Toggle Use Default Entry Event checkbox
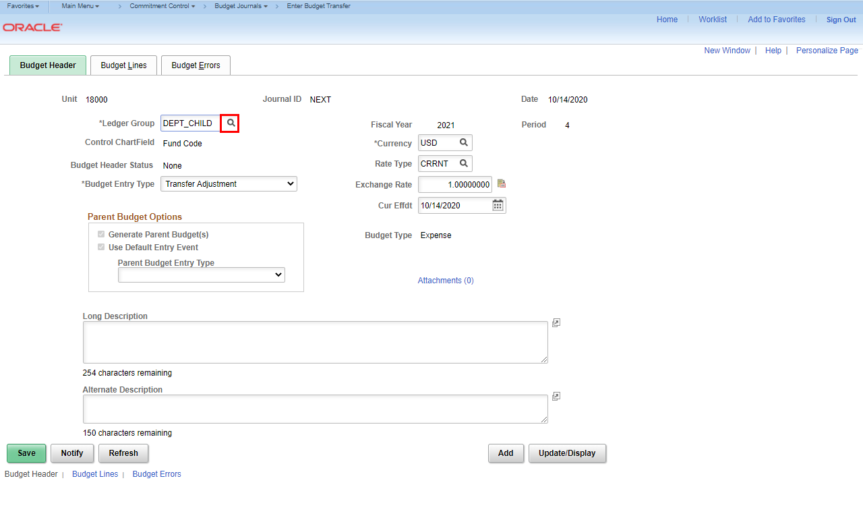863x518 pixels. coord(101,248)
